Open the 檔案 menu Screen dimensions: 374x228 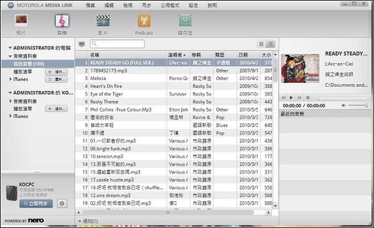tap(90, 5)
